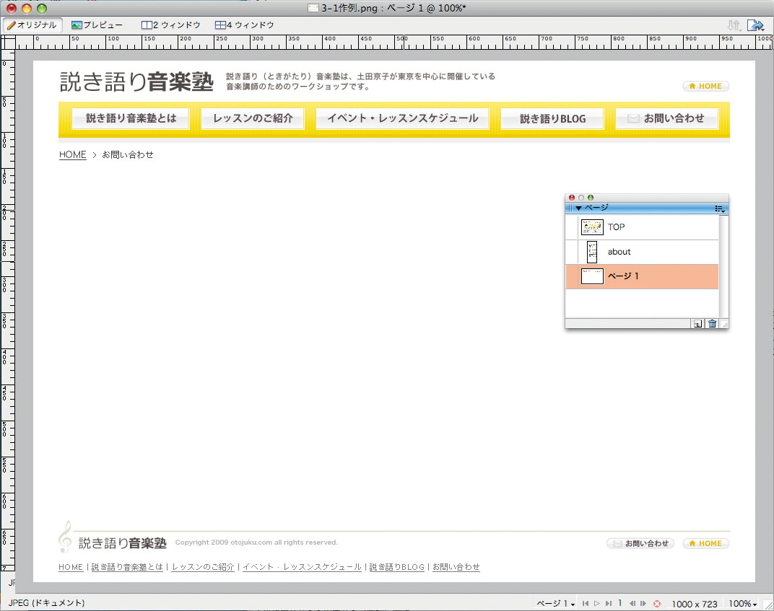The height and width of the screenshot is (611, 774).
Task: Open the Pages panel options menu
Action: pos(719,208)
